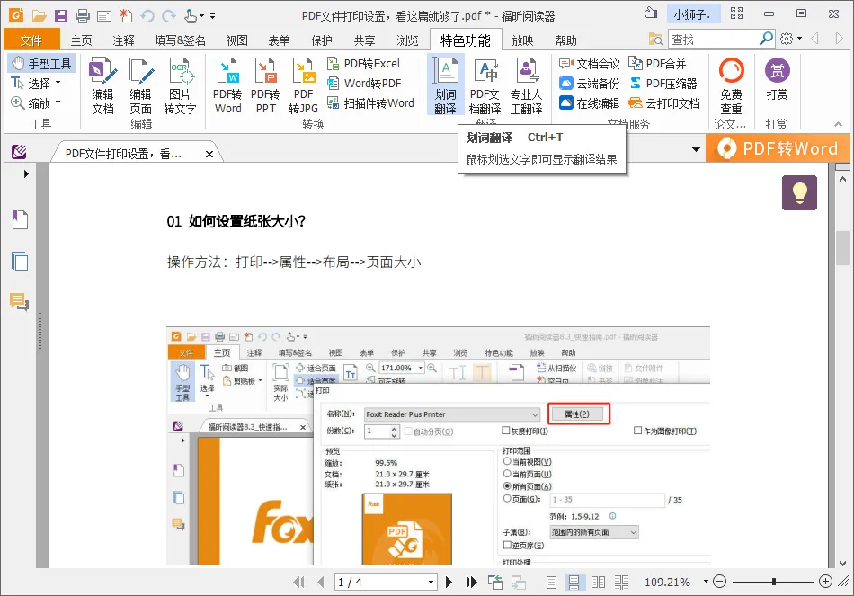Viewport: 854px width, 596px height.
Task: Undo the last action
Action: [x=147, y=16]
